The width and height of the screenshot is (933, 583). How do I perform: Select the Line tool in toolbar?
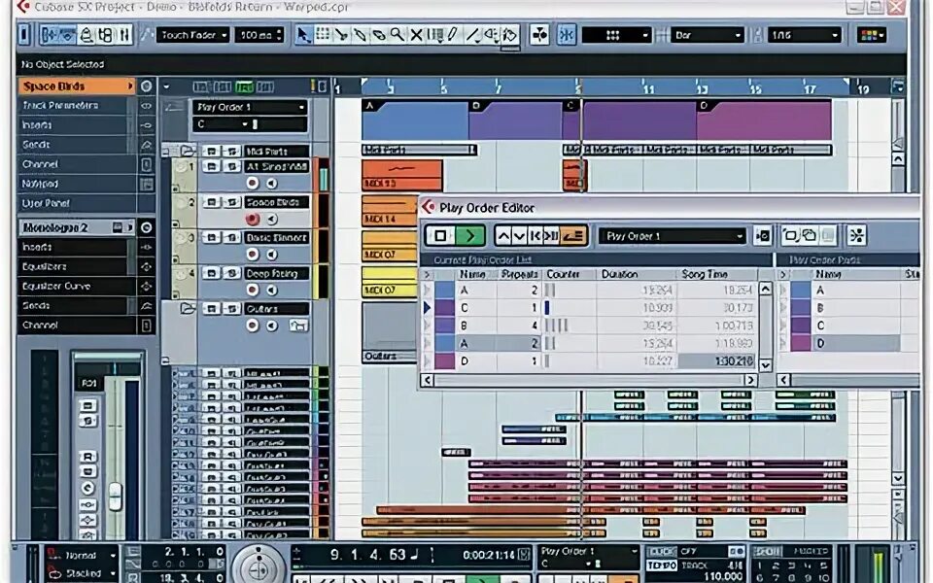pos(472,35)
